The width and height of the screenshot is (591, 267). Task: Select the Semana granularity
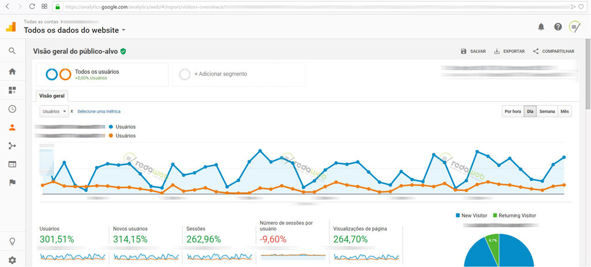[547, 112]
